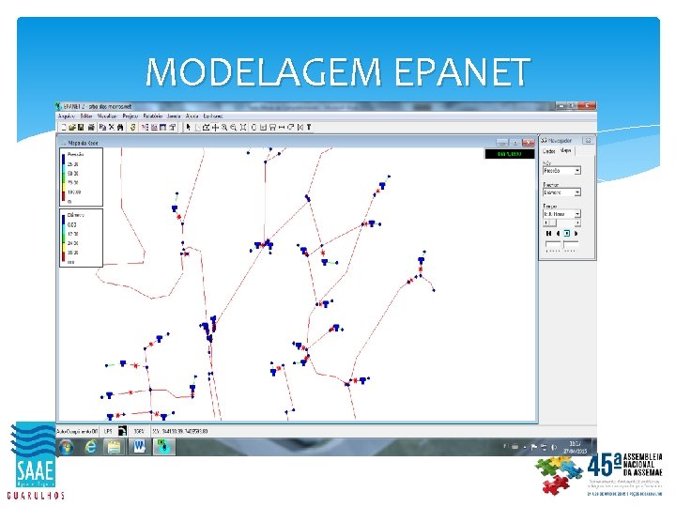Select the Add Junction tool

pos(253,127)
